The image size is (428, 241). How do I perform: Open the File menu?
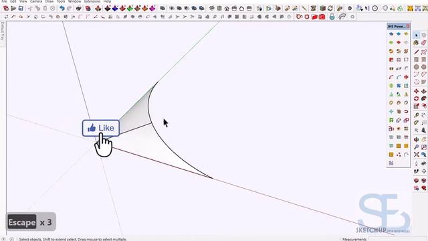4,1
